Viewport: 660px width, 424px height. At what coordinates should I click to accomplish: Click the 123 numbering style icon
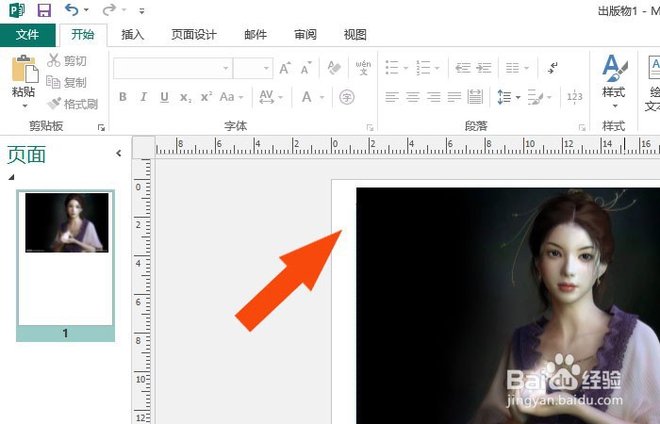click(x=574, y=97)
